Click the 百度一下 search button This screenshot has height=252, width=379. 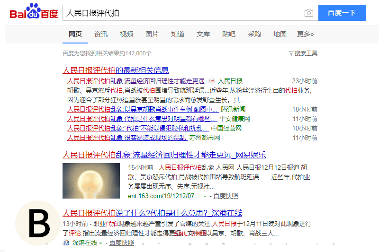342,13
